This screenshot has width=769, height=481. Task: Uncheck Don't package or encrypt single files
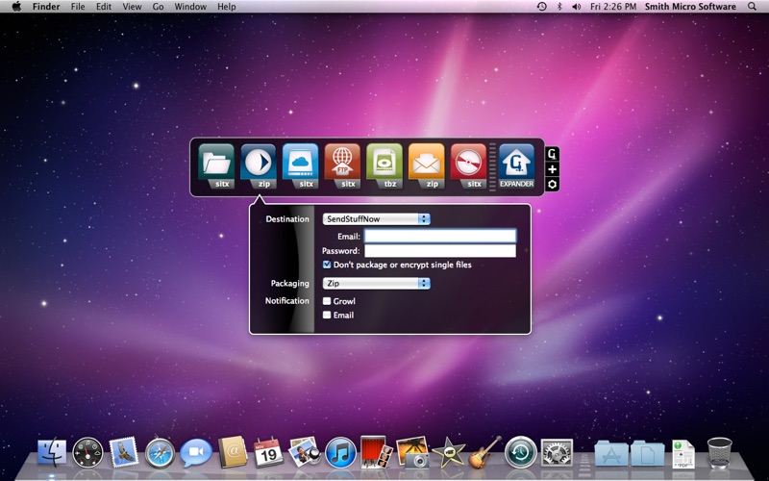coord(327,265)
